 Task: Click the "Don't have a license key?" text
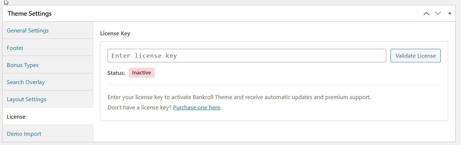pyautogui.click(x=139, y=107)
